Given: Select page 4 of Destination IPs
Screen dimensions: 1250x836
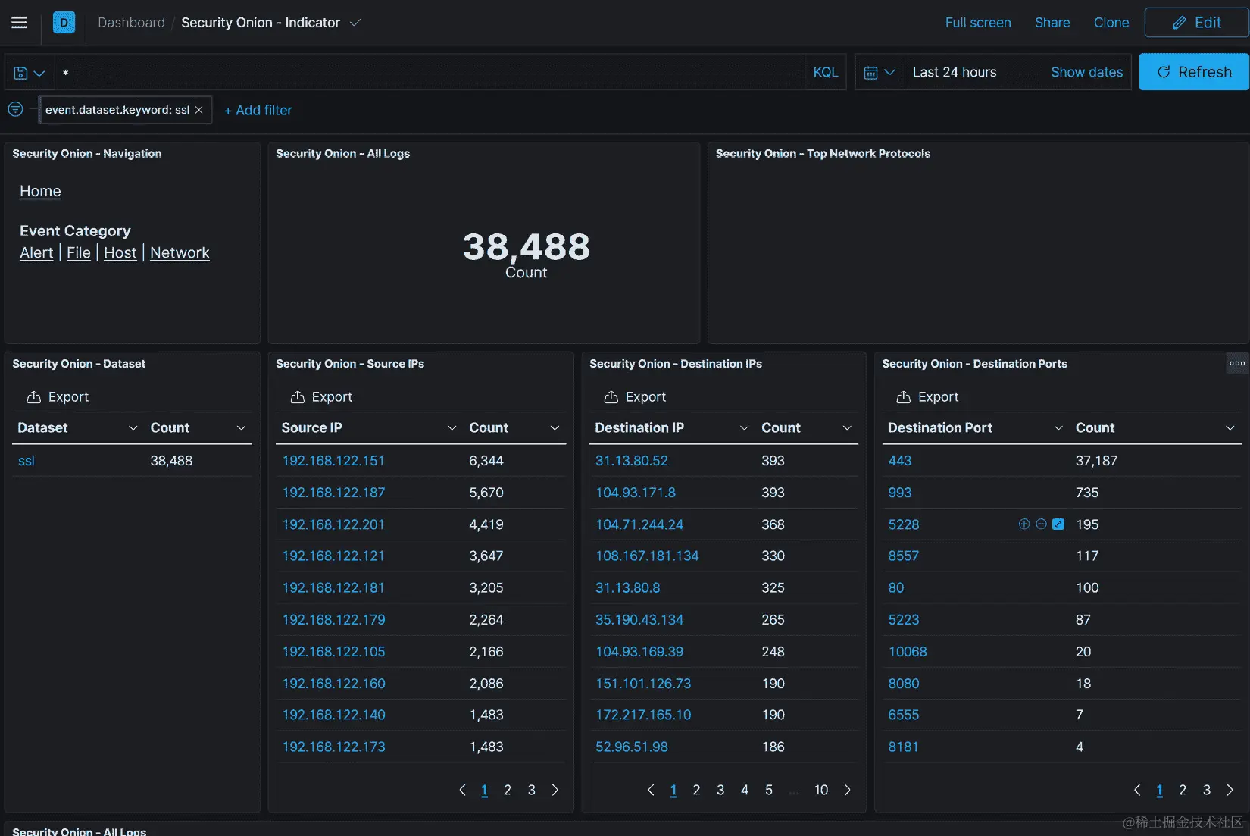Looking at the screenshot, I should 745,790.
